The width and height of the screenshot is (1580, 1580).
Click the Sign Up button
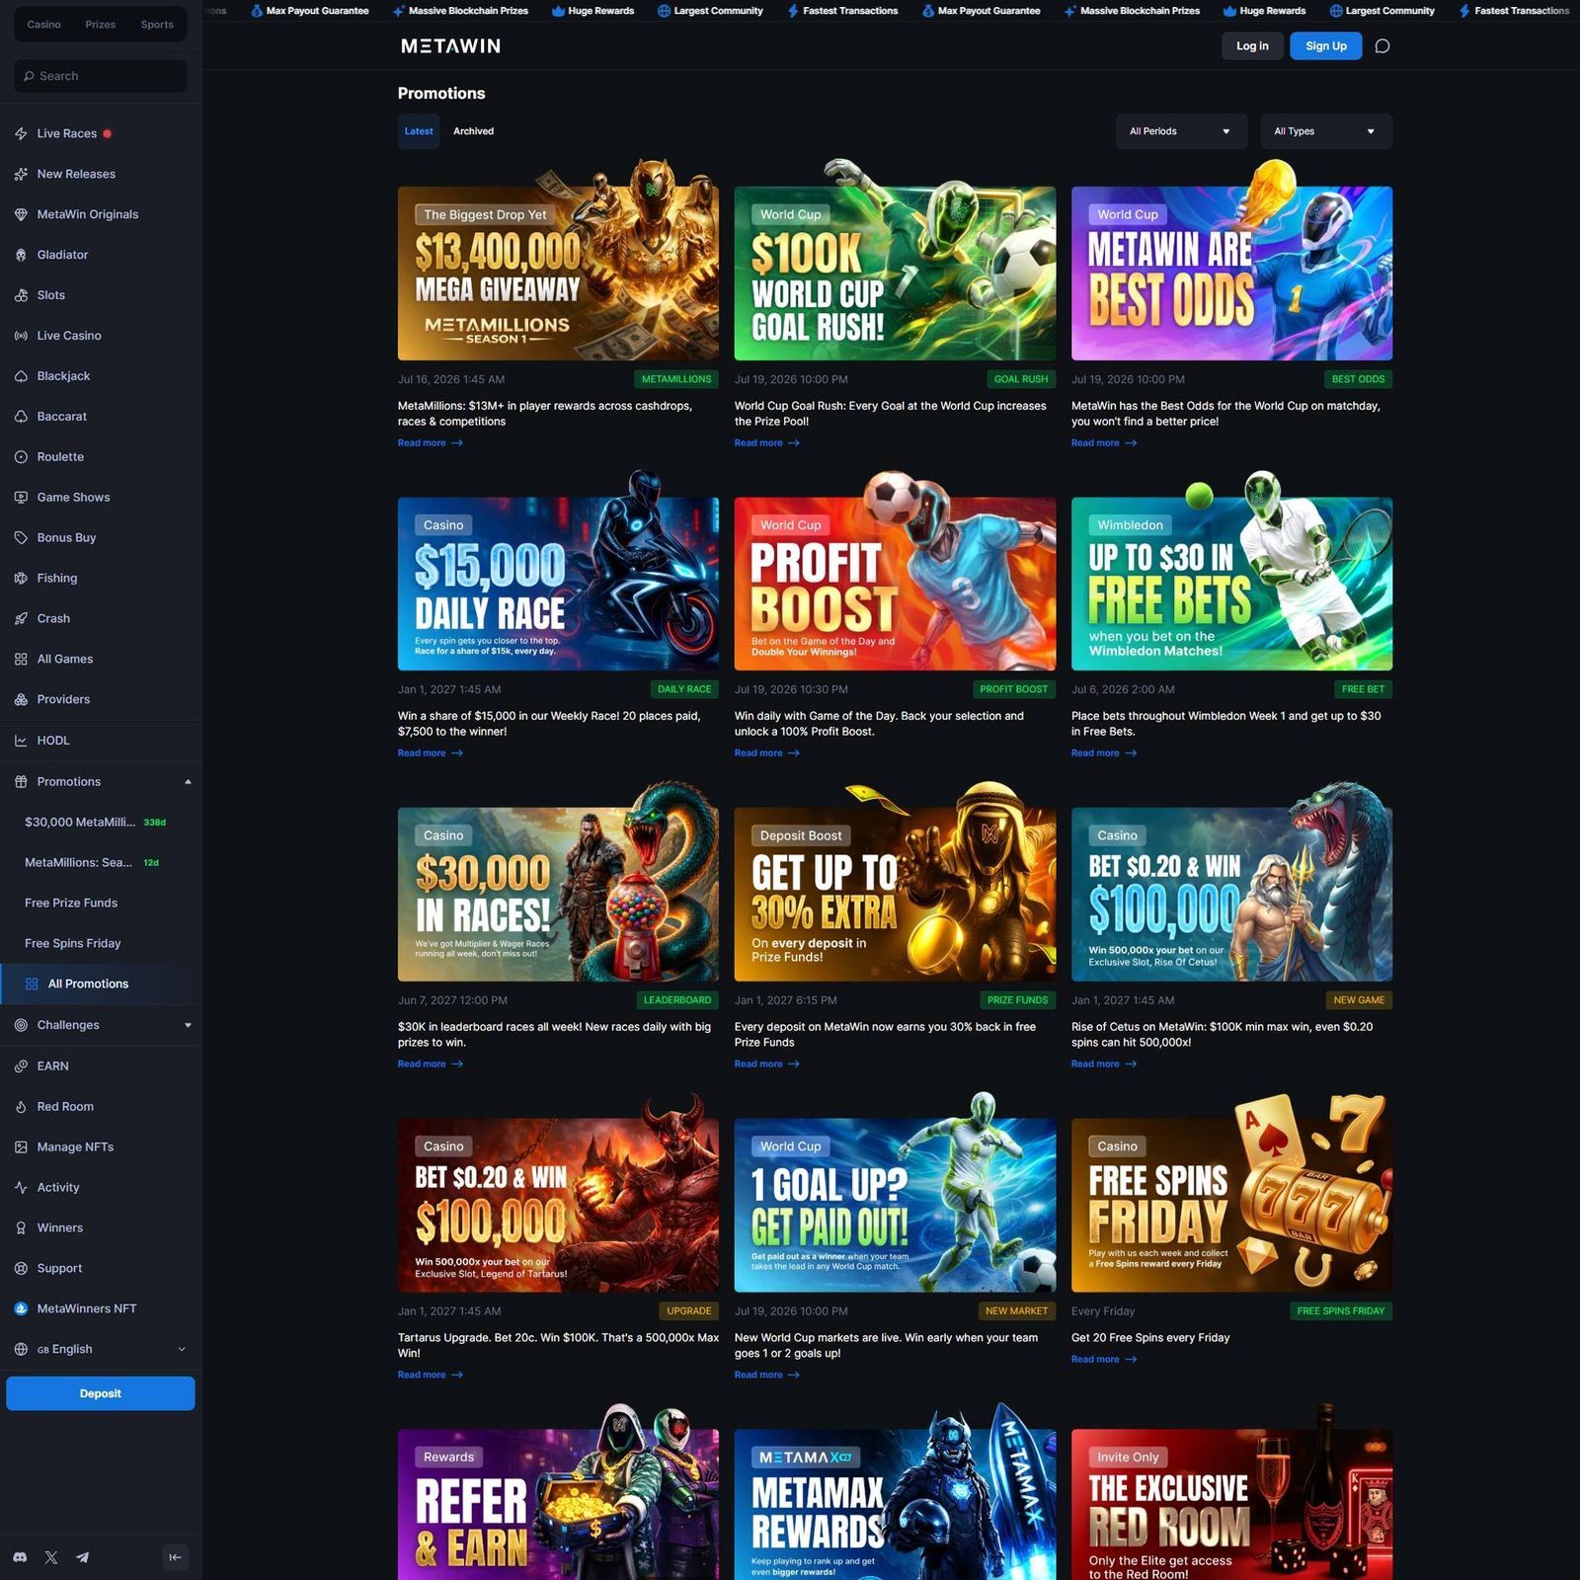point(1325,46)
